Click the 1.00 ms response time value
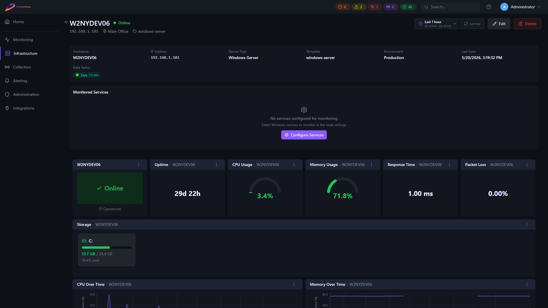 tap(420, 194)
